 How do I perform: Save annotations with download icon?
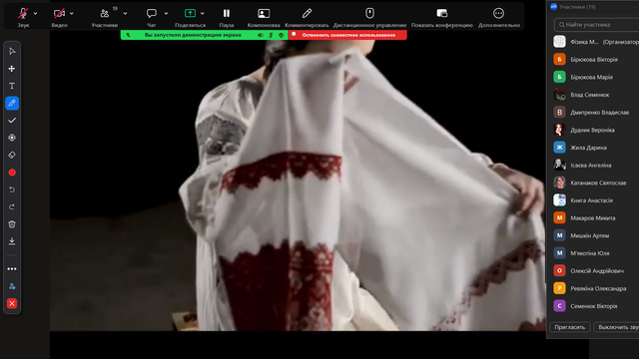(x=12, y=241)
